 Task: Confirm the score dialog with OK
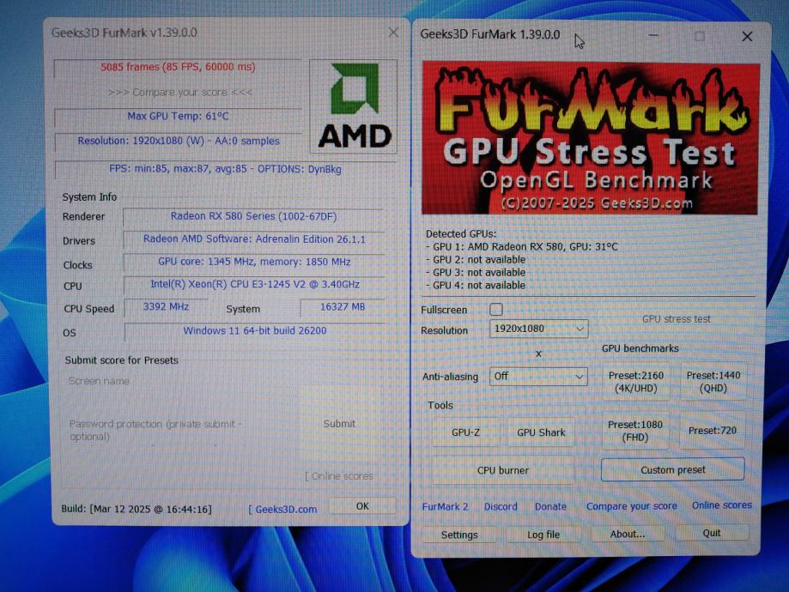tap(362, 506)
